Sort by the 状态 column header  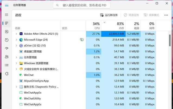click(x=73, y=26)
